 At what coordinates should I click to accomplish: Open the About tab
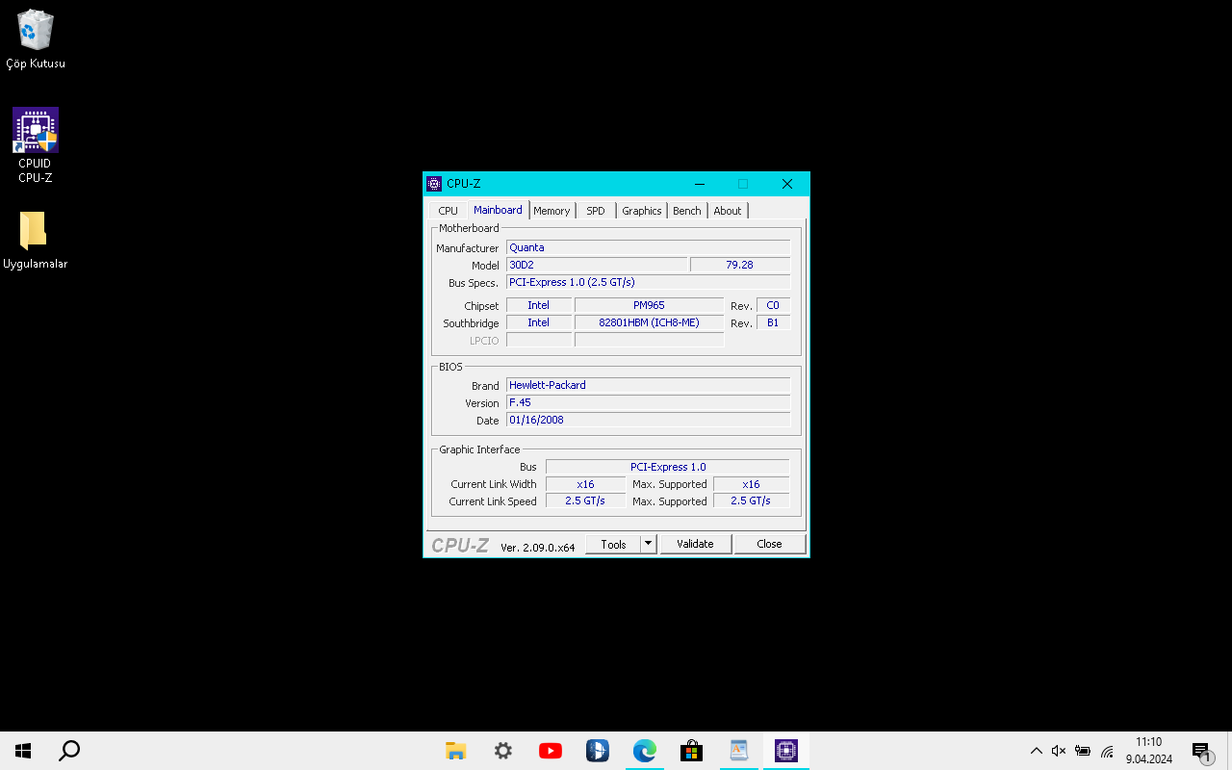tap(728, 211)
